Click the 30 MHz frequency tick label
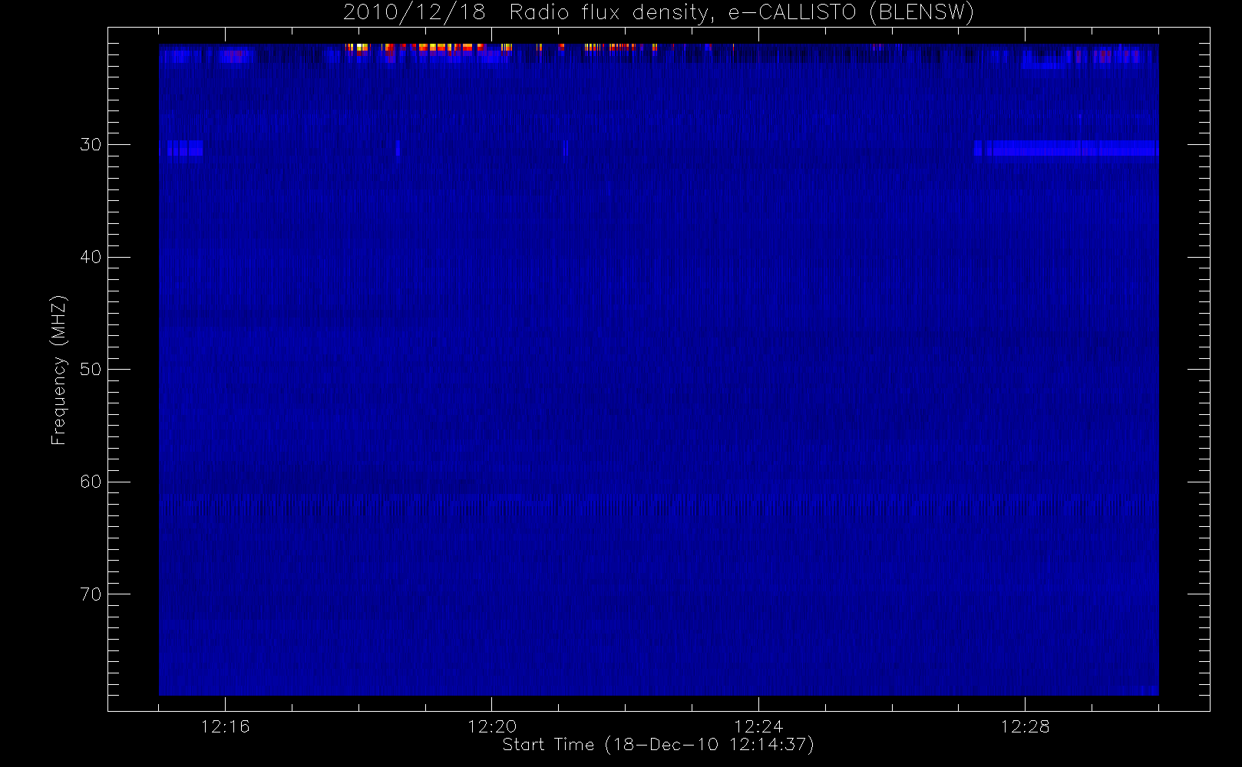 click(91, 145)
